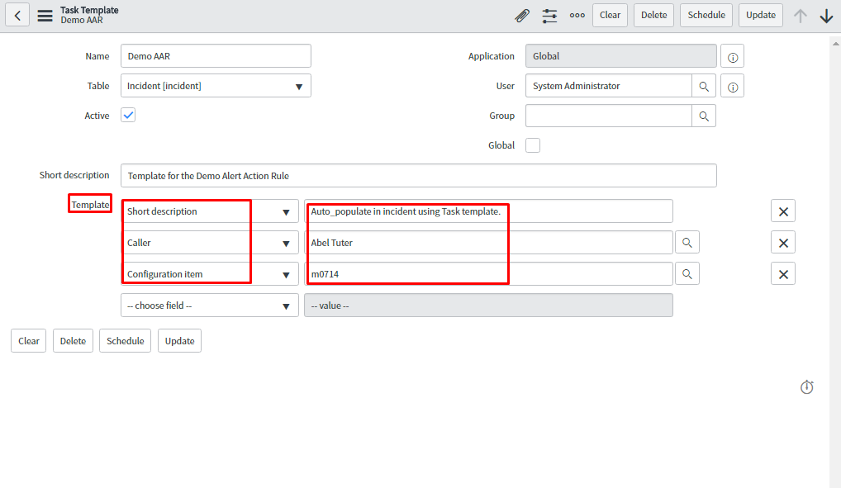Image resolution: width=841 pixels, height=488 pixels.
Task: Click the Template field label
Action: tap(90, 205)
